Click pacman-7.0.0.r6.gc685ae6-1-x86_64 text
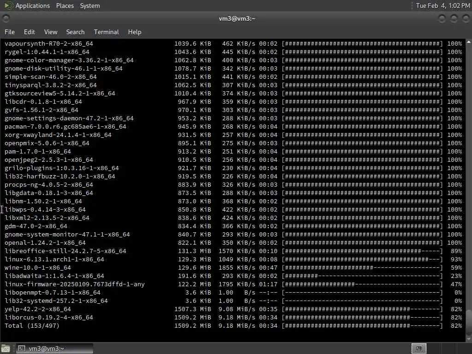The height and width of the screenshot is (354, 472). point(65,127)
